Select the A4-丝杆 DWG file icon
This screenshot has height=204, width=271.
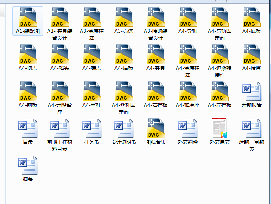92,91
